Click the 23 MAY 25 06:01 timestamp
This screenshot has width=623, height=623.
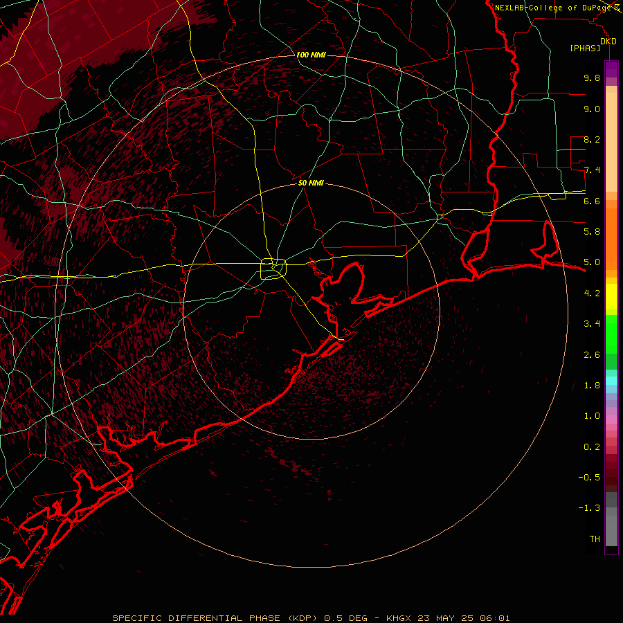click(464, 618)
